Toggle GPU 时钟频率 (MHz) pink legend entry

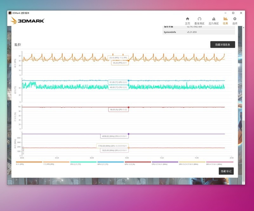220,163
